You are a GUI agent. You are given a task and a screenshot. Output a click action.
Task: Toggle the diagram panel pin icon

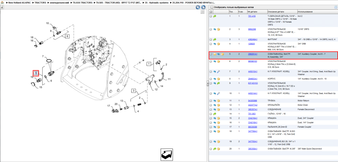pos(2,7)
